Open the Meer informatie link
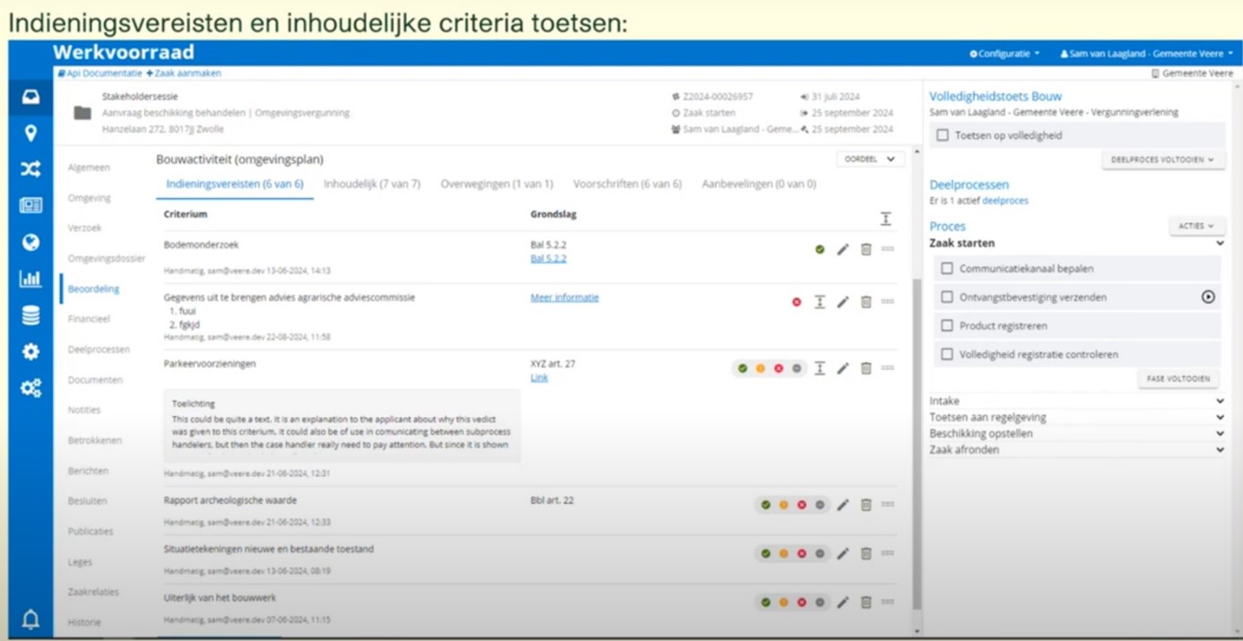Screen dimensions: 1243x641 (564, 298)
